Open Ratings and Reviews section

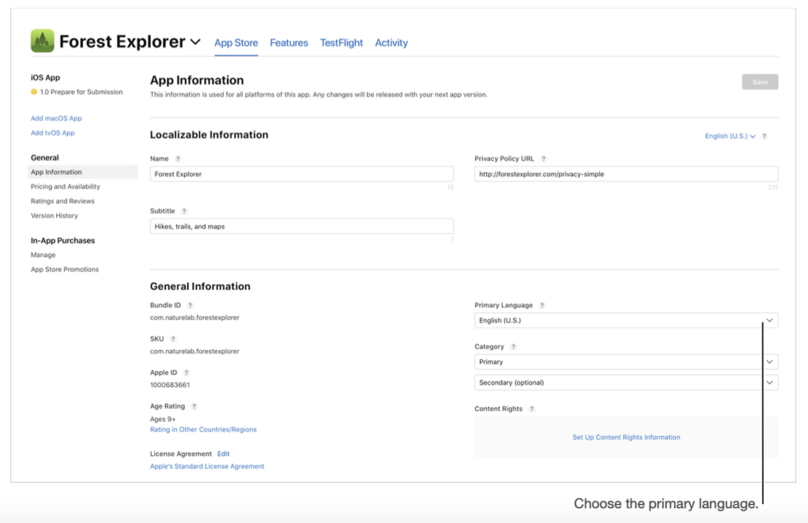[x=62, y=201]
